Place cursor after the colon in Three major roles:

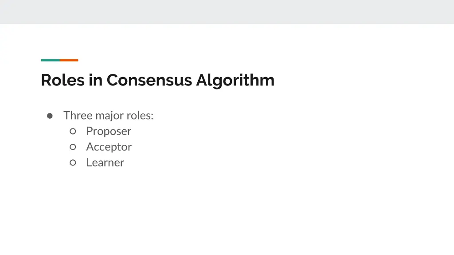click(x=154, y=116)
